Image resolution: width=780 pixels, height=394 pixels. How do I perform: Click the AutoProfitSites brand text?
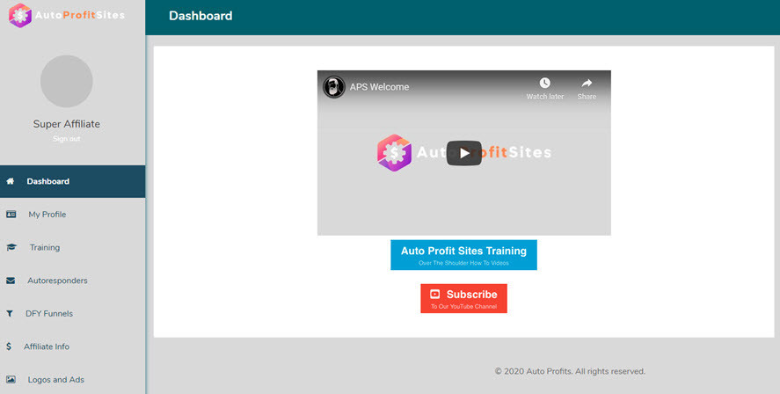[80, 15]
